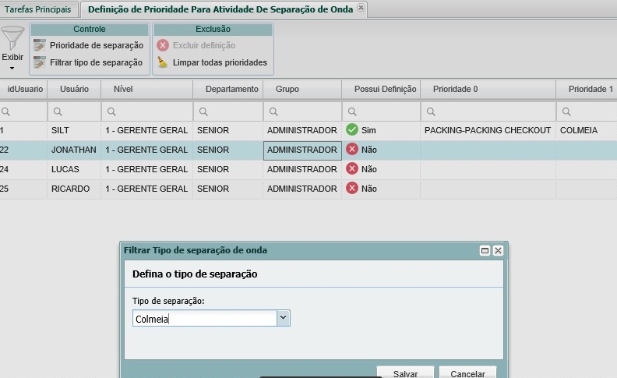
Task: Select the LUCAS user cell
Action: click(74, 169)
